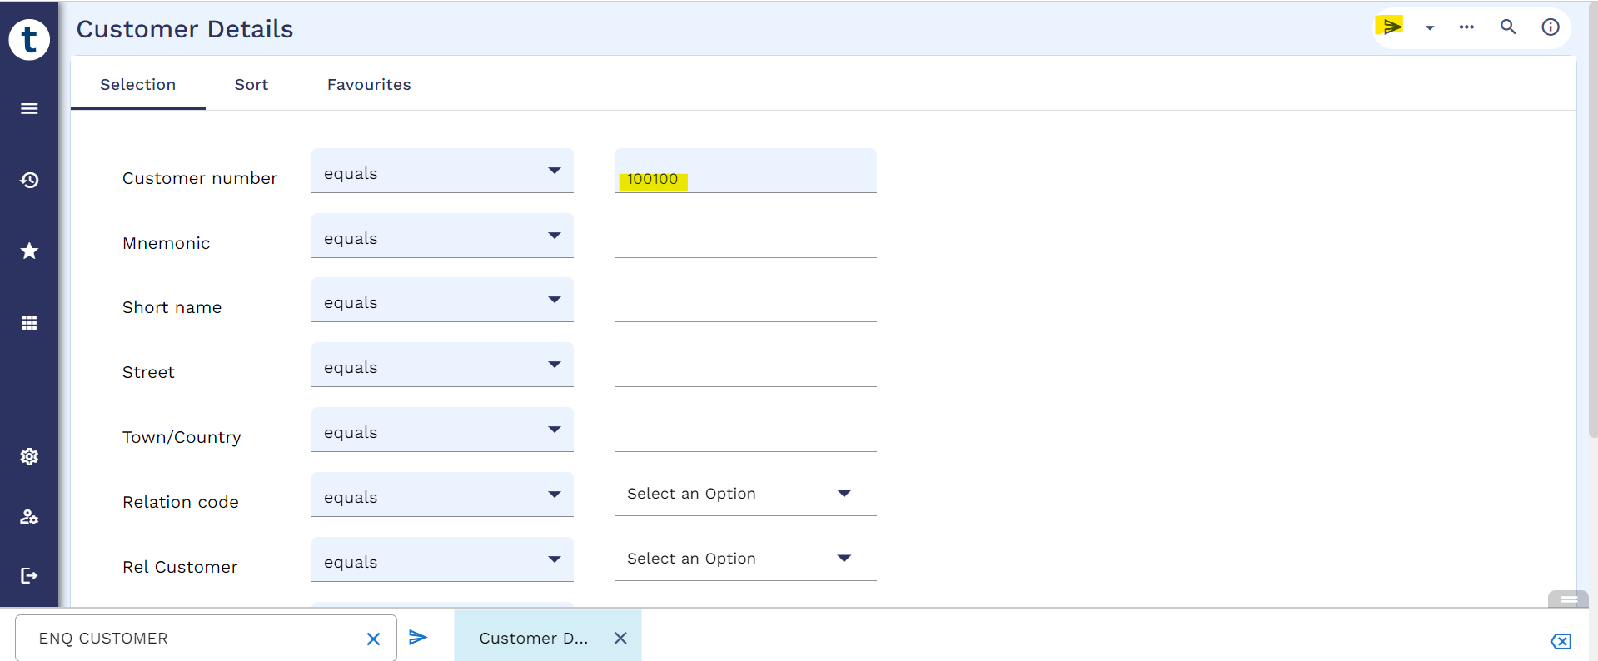Expand the Relation code Select an Option dropdown
Screen dimensions: 1598x661
tap(744, 494)
